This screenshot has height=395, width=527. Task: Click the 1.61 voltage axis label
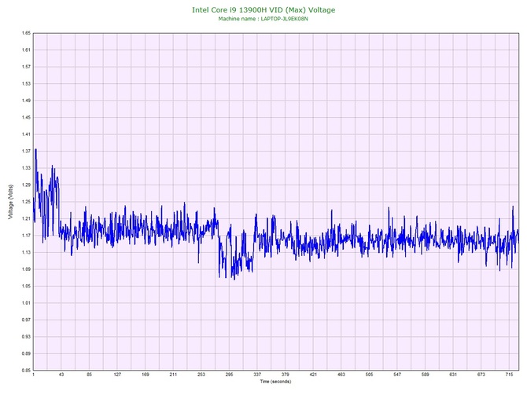(x=26, y=50)
